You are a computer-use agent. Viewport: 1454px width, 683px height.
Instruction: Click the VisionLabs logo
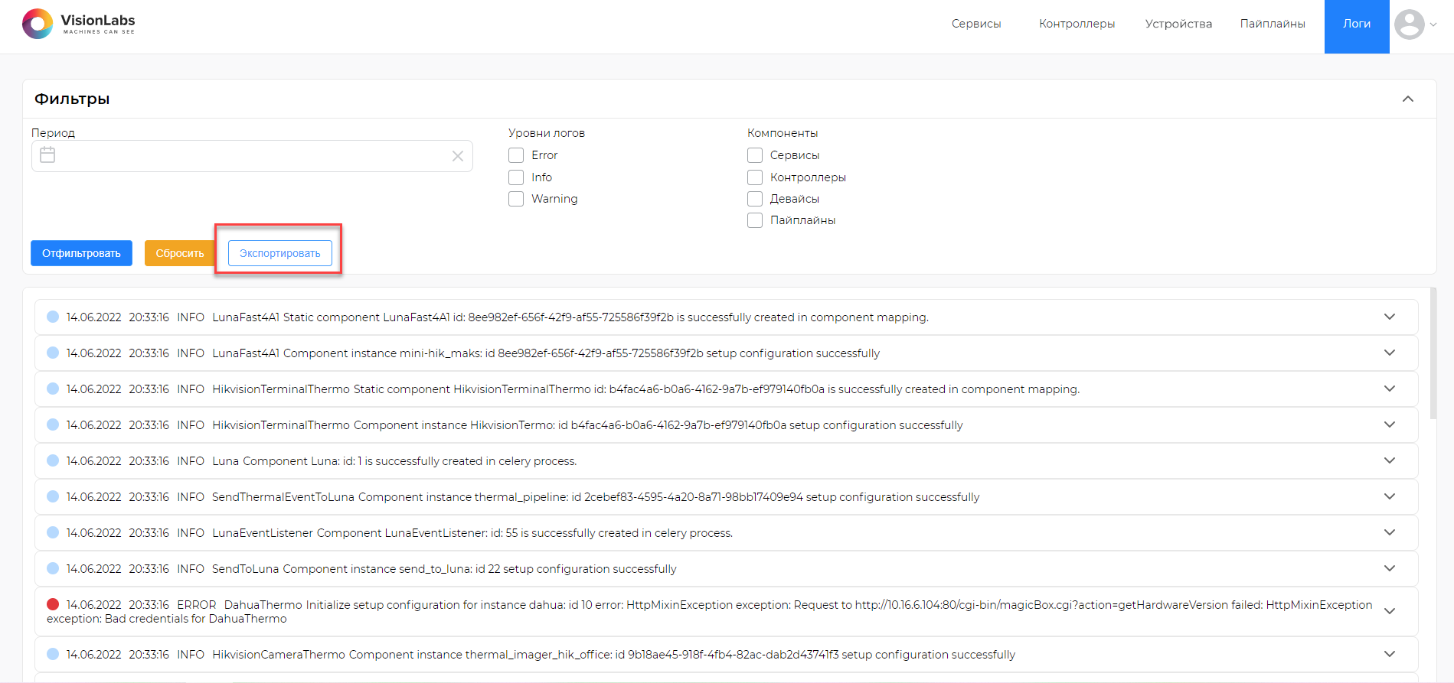[79, 24]
